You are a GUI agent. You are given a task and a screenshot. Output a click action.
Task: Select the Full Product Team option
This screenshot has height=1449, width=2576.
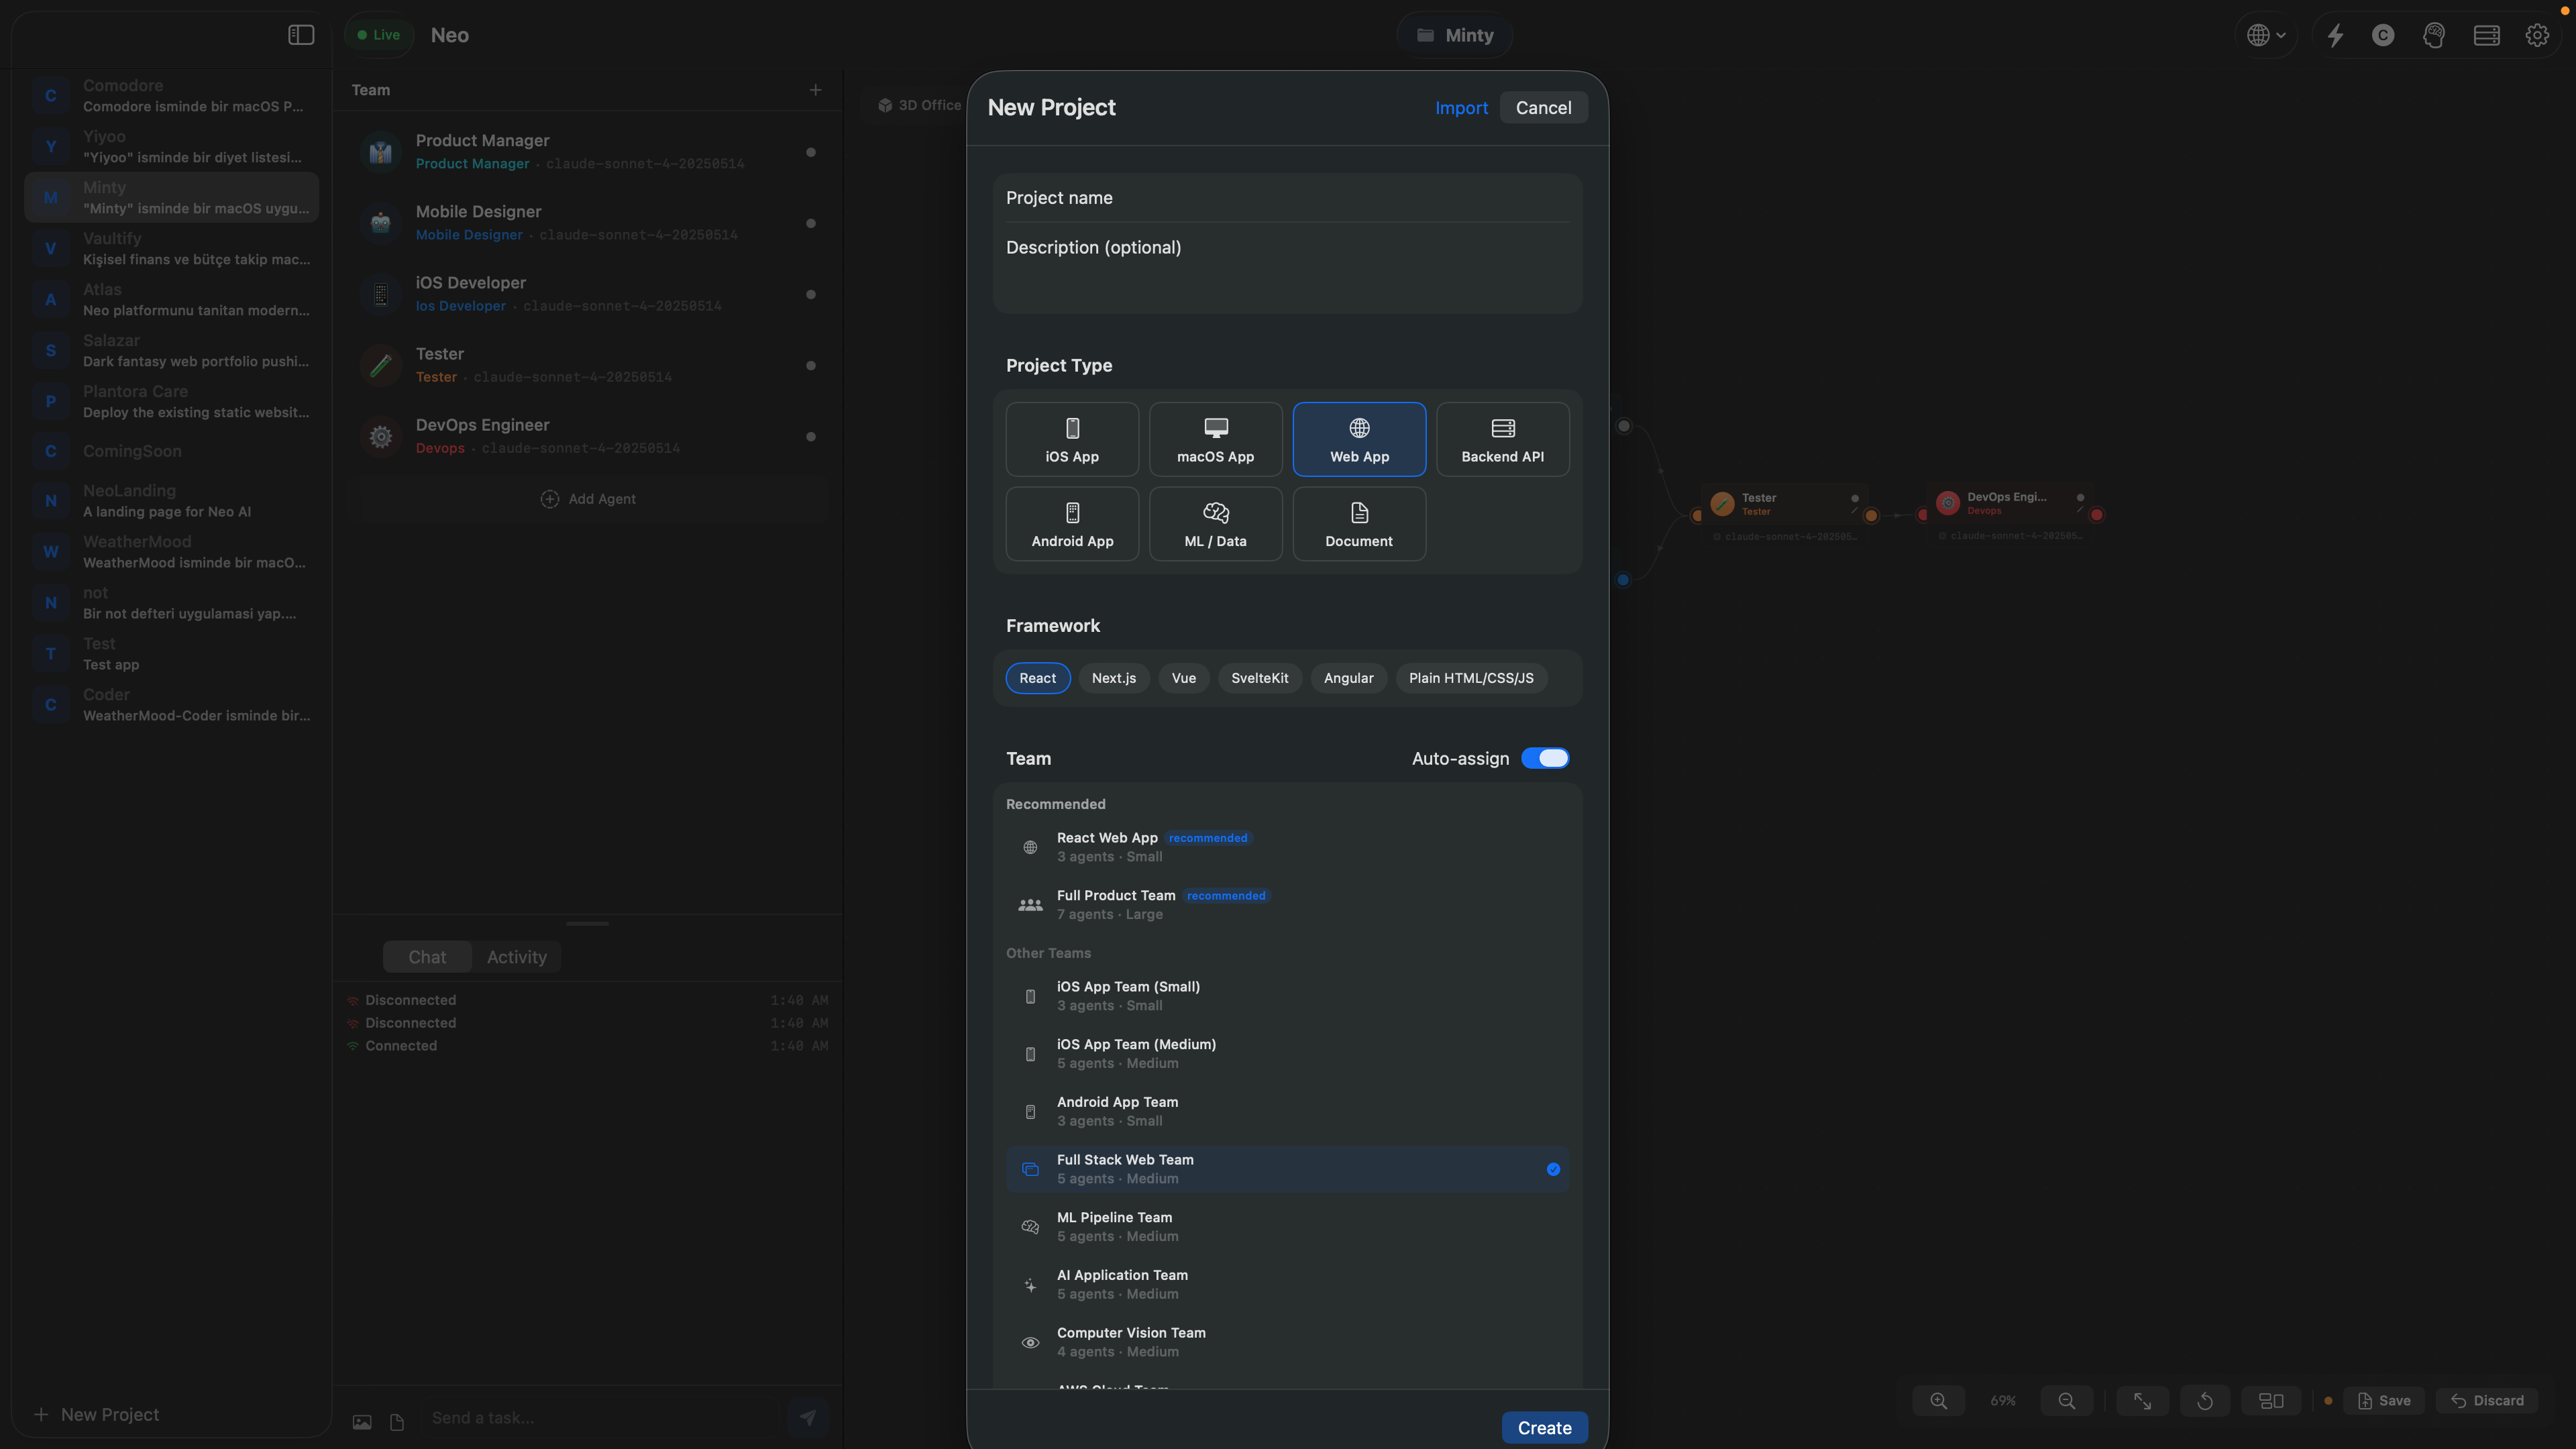tap(1287, 905)
